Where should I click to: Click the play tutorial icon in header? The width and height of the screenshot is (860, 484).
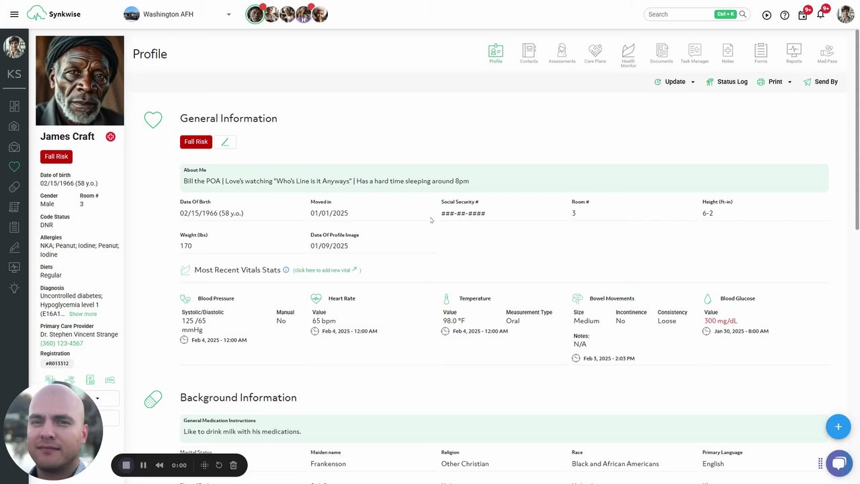coord(767,15)
